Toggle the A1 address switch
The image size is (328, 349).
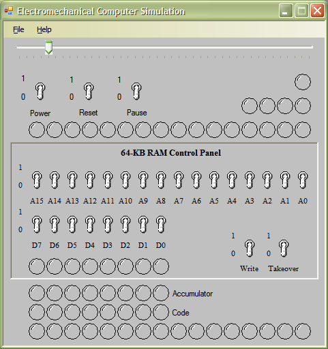pyautogui.click(x=285, y=180)
